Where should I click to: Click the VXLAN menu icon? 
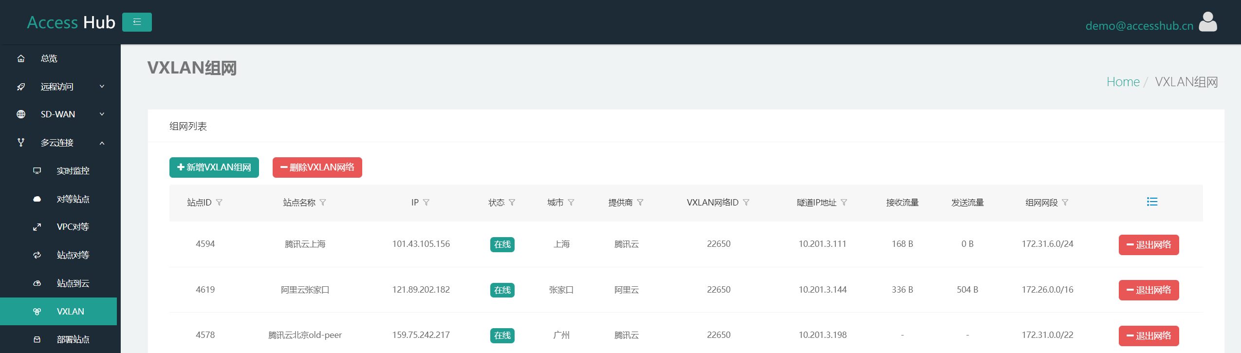click(37, 312)
